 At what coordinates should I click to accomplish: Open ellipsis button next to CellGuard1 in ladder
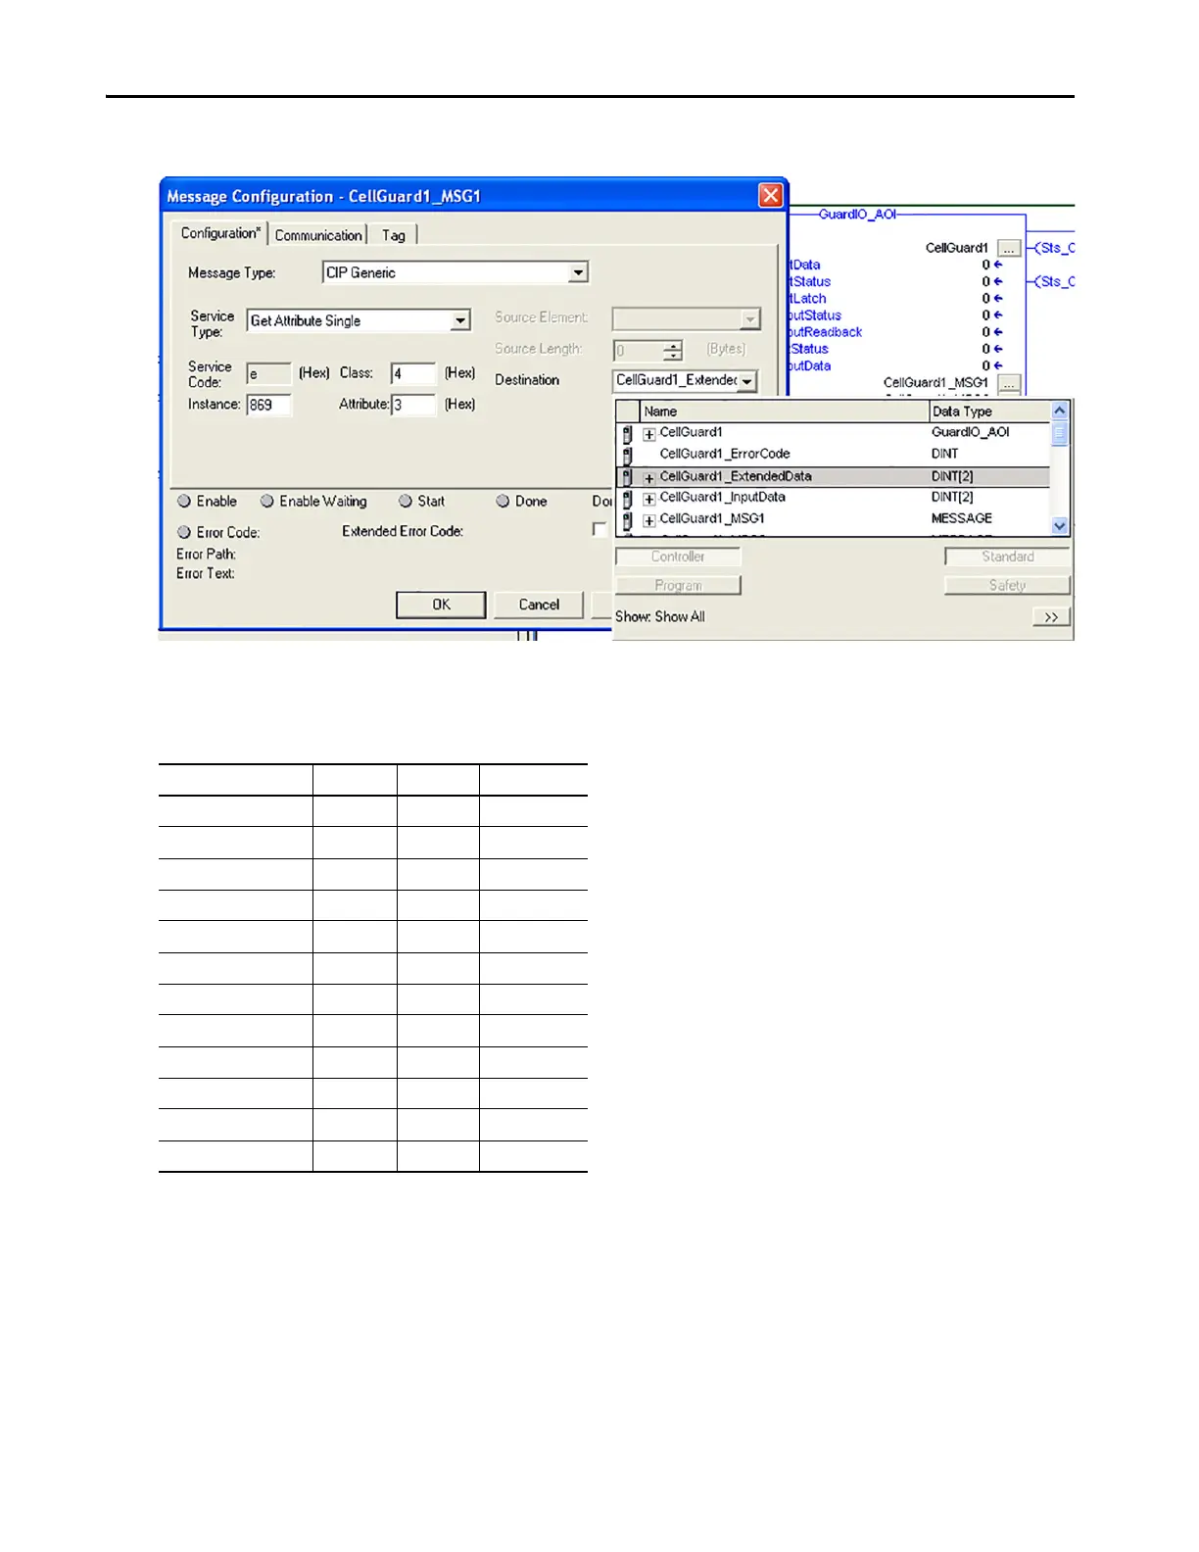(1009, 249)
